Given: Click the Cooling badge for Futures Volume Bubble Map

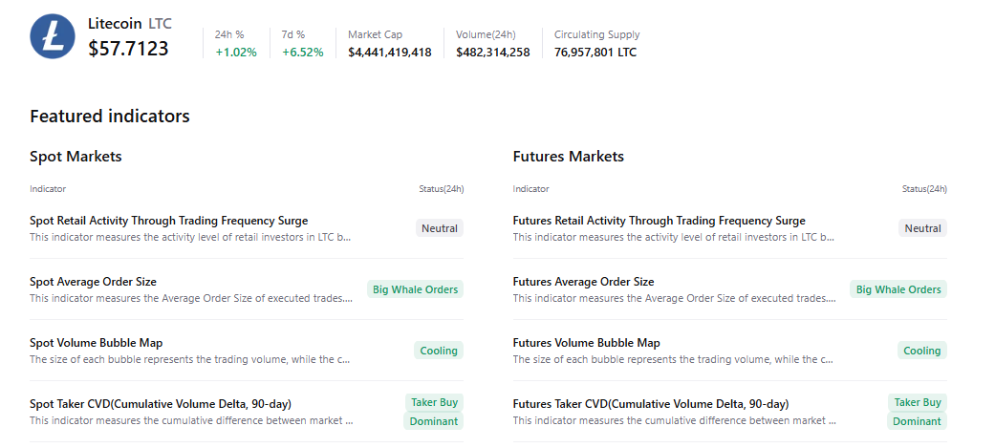Looking at the screenshot, I should (921, 351).
